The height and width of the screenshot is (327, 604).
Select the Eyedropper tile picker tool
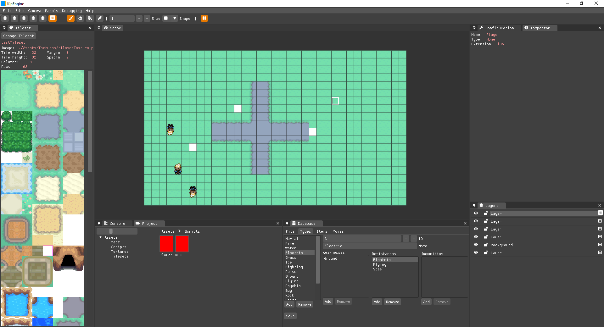[x=99, y=18]
